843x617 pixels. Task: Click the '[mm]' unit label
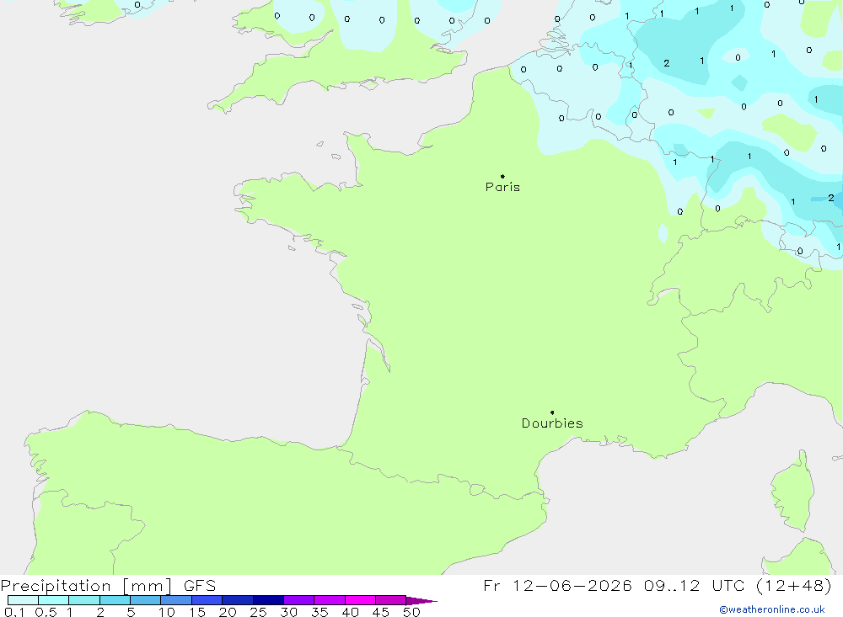click(148, 586)
